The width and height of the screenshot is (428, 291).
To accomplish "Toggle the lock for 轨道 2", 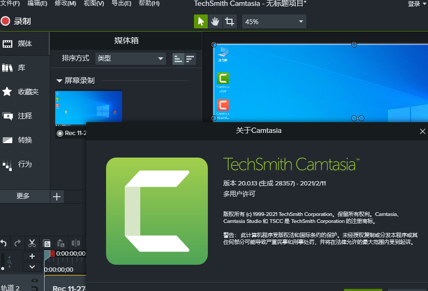I will 34,288.
